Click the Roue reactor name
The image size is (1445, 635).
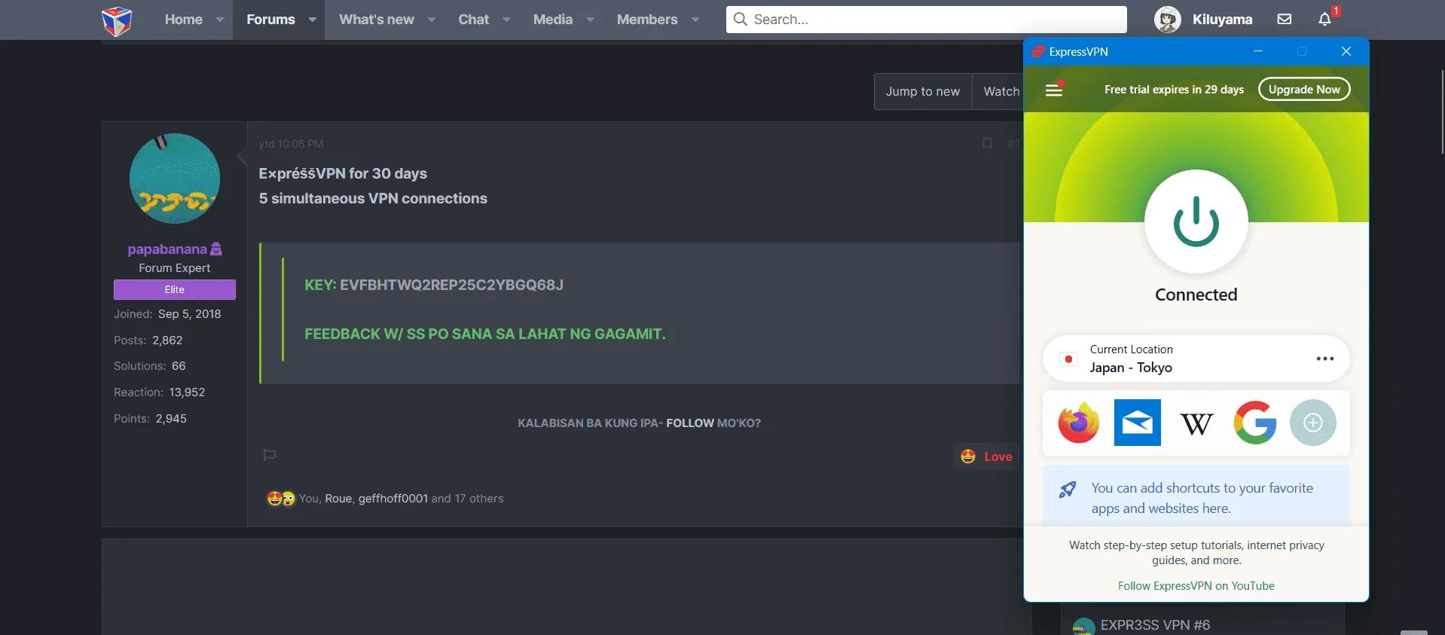[x=338, y=499]
